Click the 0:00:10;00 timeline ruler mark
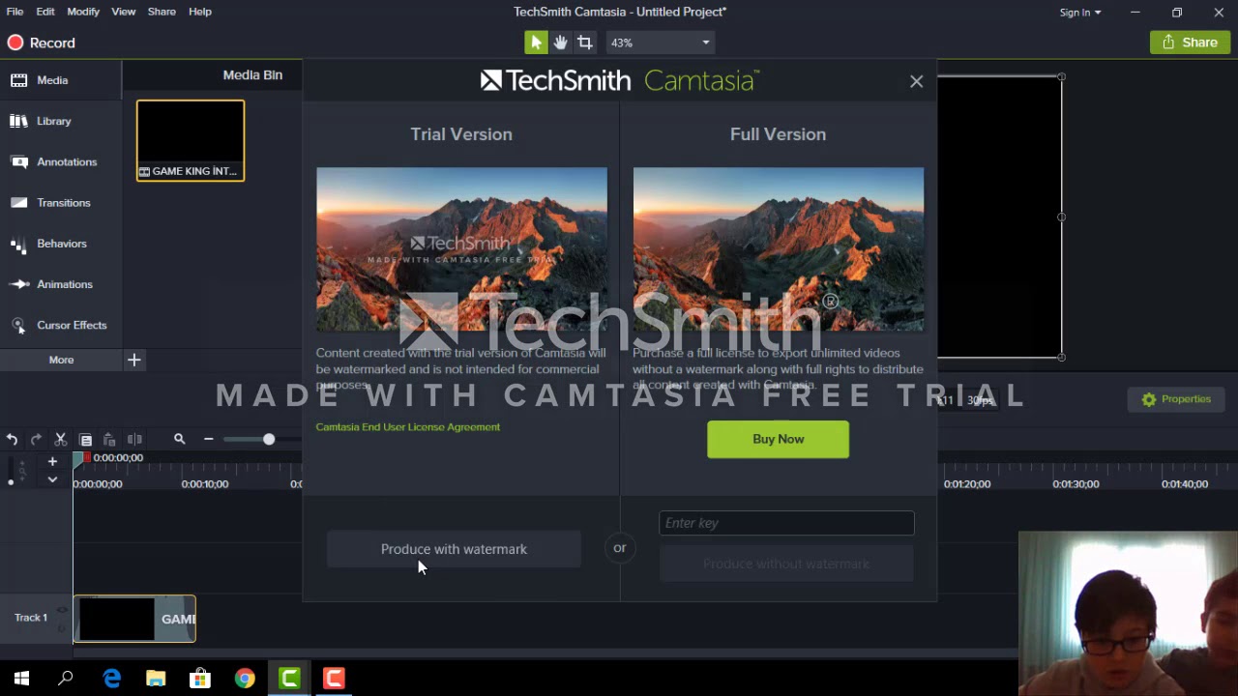This screenshot has height=696, width=1238. 205,483
